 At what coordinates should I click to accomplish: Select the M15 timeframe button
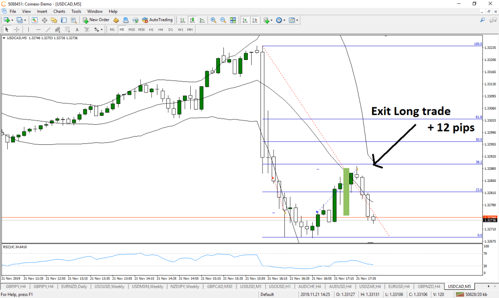132,30
